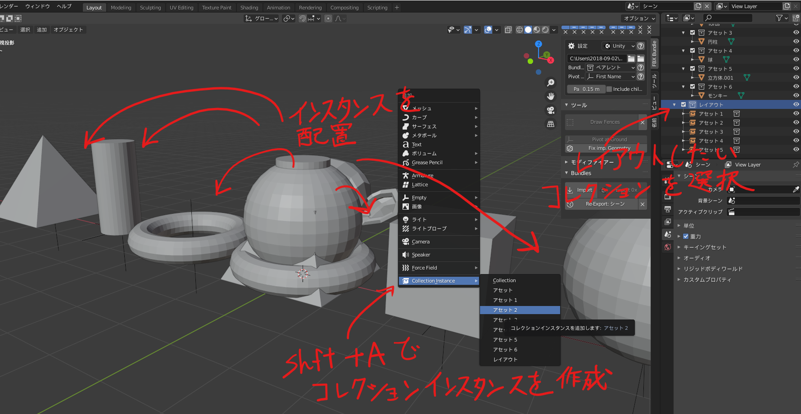801x414 pixels.
Task: Uncheck the アセット 3 collection checkbox
Action: tap(692, 32)
